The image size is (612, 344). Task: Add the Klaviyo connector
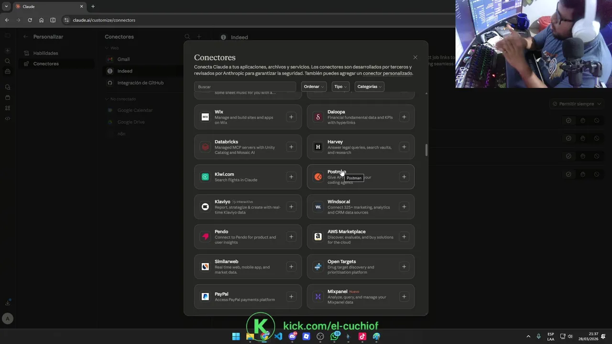coord(291,207)
